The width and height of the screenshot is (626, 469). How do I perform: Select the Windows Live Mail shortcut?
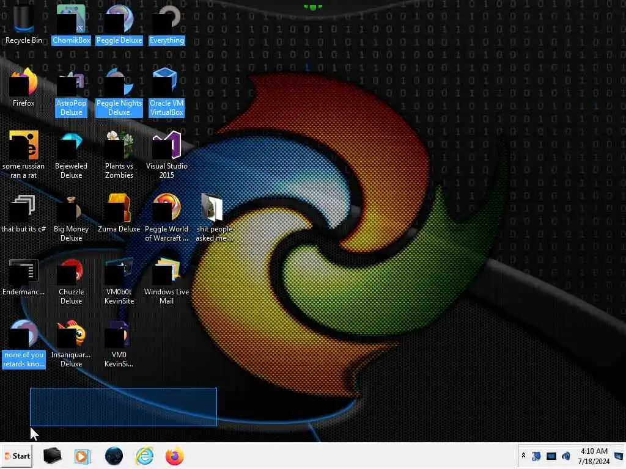click(167, 281)
